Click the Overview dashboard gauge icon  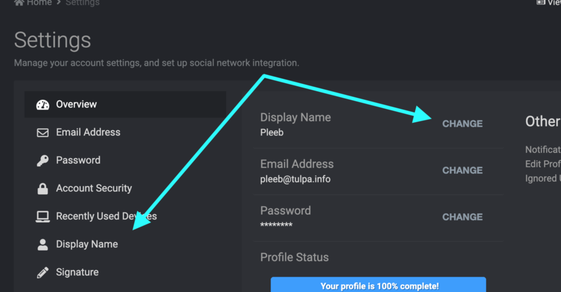43,104
